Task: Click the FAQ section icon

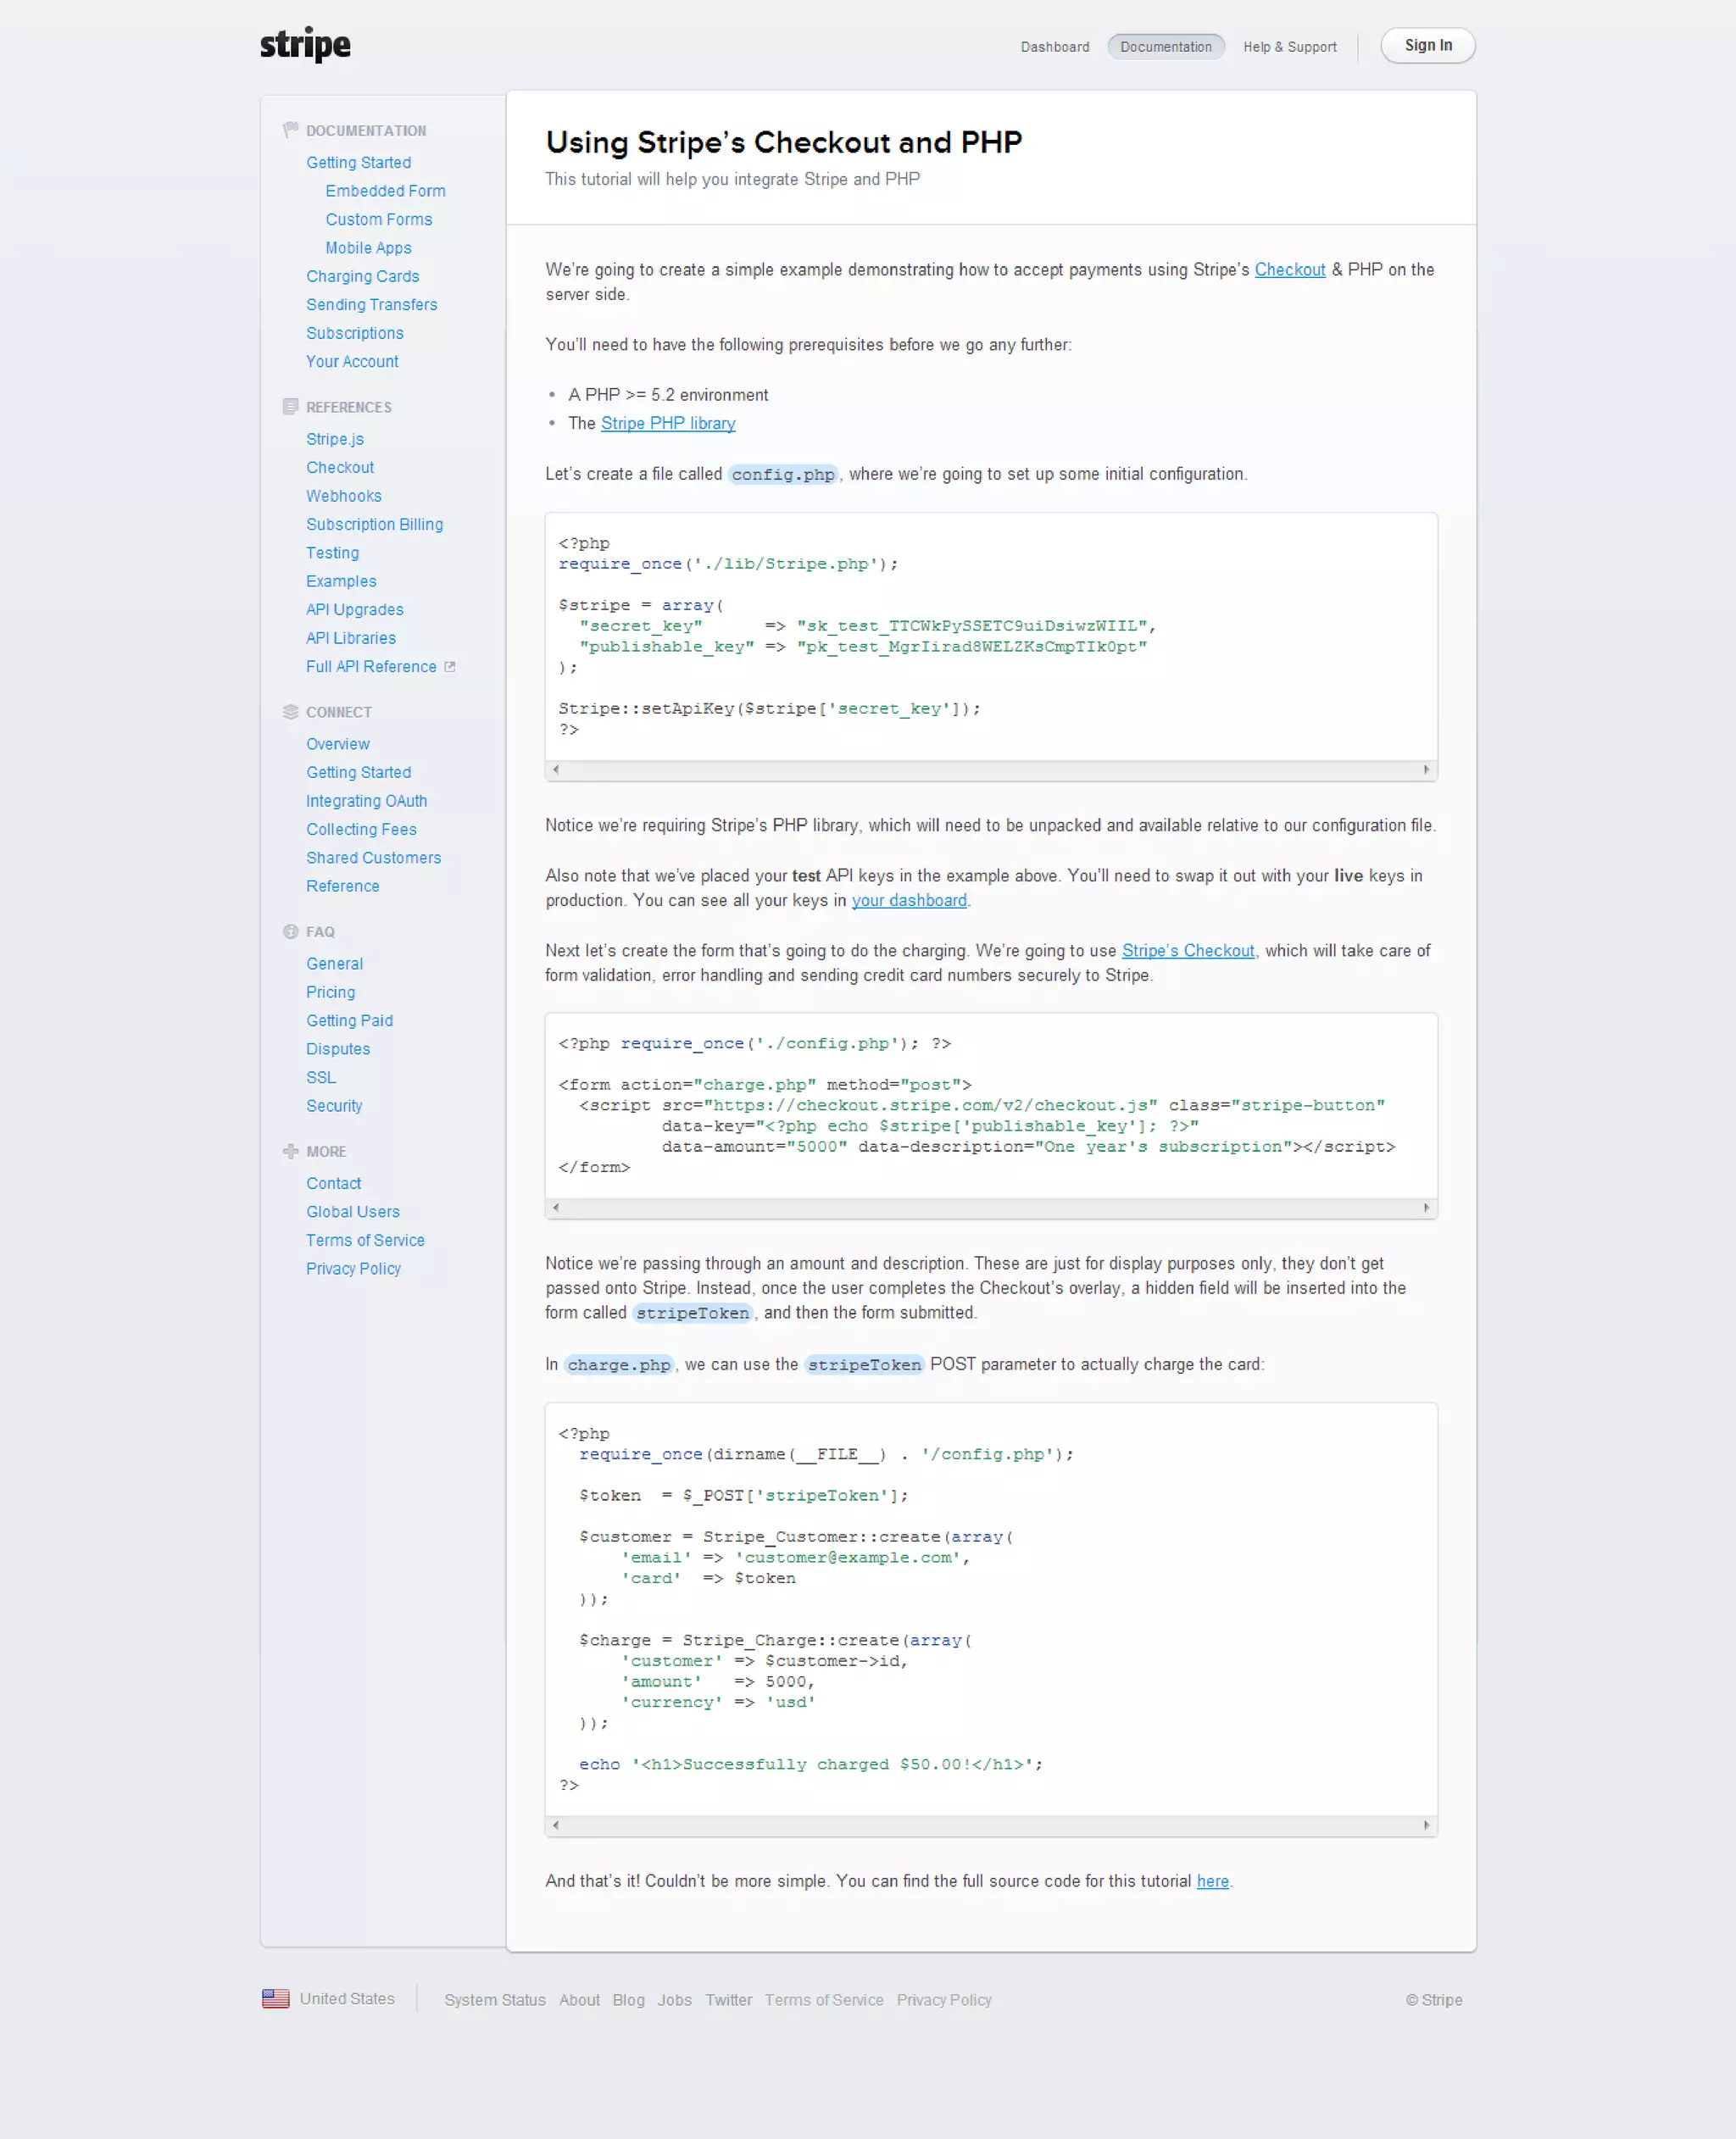Action: (291, 931)
